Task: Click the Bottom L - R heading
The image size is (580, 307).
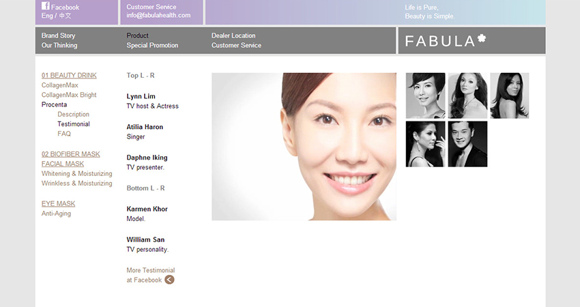Action: pos(146,188)
